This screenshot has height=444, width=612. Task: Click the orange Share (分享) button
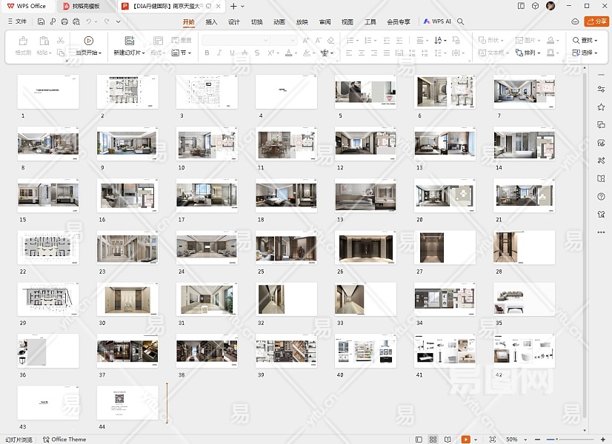[596, 22]
